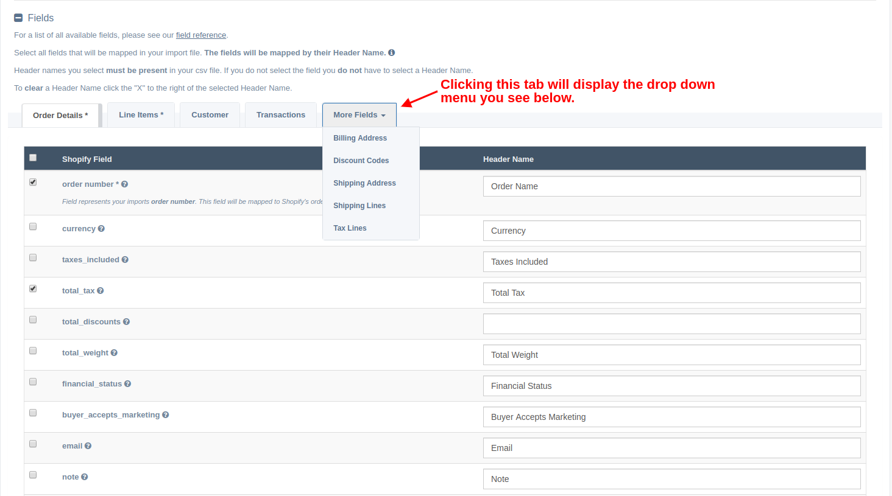Toggle the More Fields dropdown tab
The height and width of the screenshot is (496, 892).
coord(359,114)
